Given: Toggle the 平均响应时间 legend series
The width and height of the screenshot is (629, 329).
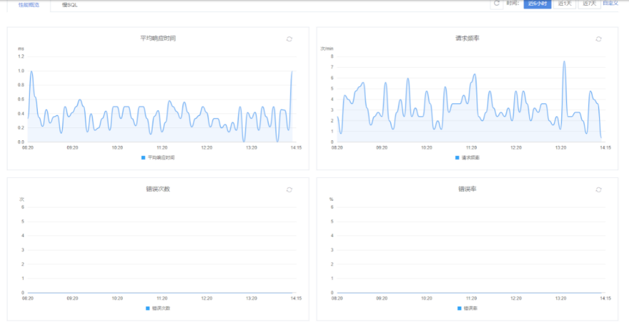Looking at the screenshot, I should pos(158,157).
